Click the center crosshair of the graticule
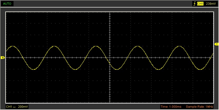The image size is (219, 110). pos(110,58)
